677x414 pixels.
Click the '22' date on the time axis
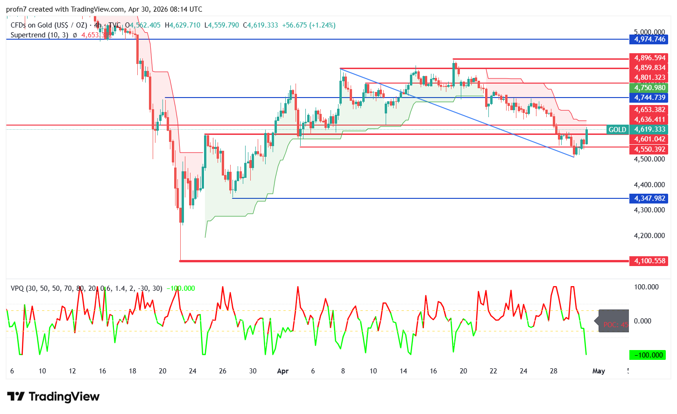pyautogui.click(x=494, y=371)
